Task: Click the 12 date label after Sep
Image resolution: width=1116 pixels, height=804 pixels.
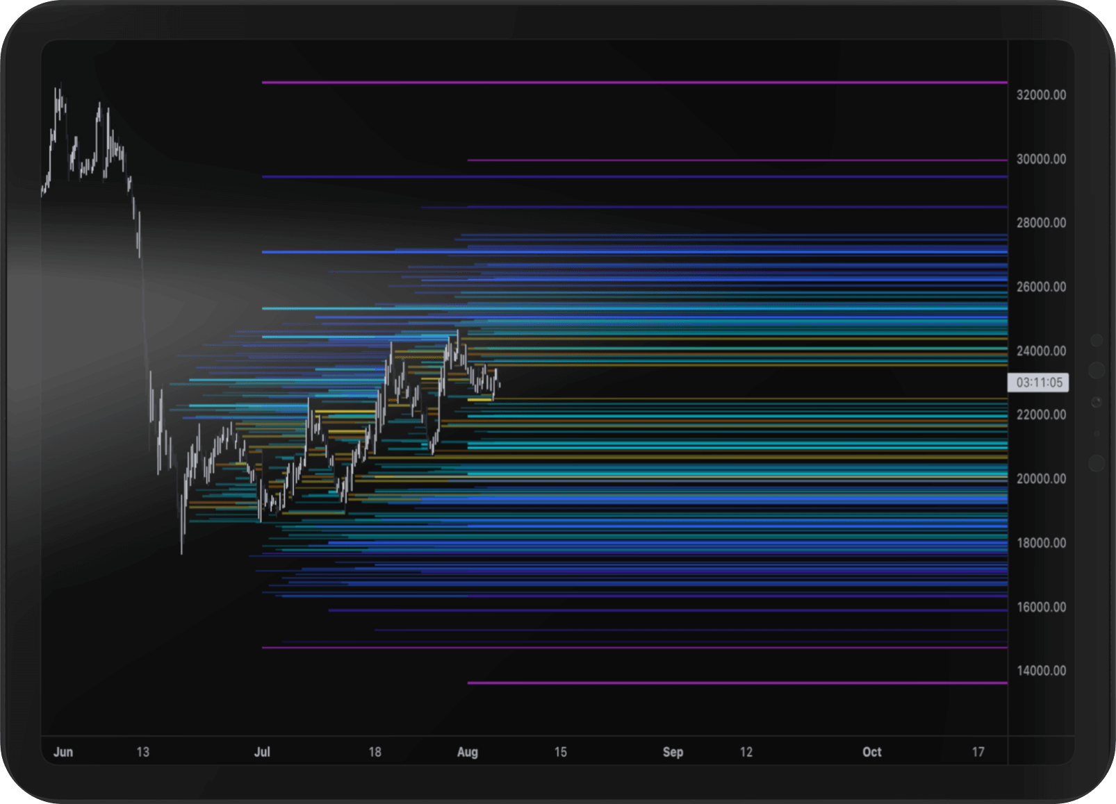Action: 746,752
